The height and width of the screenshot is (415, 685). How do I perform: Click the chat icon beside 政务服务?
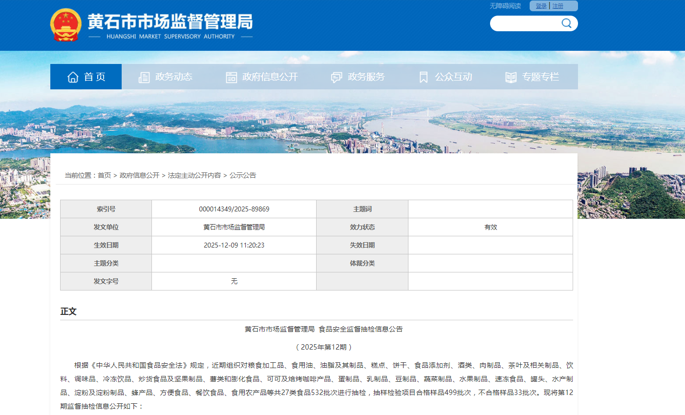336,77
